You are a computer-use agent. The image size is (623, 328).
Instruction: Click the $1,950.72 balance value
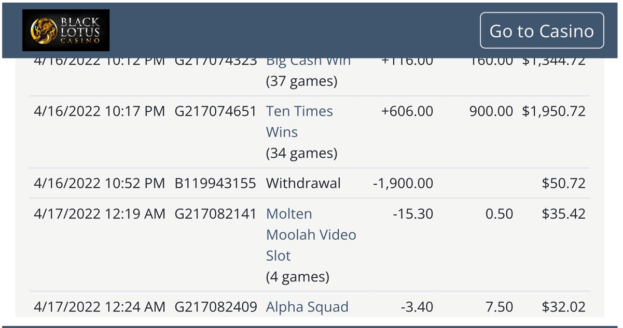click(553, 111)
